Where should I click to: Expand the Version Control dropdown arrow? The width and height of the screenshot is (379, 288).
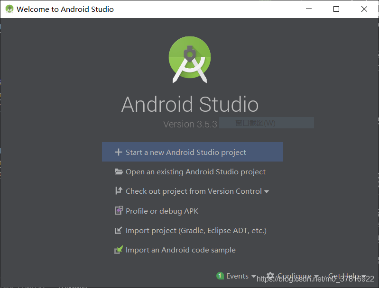(x=267, y=192)
